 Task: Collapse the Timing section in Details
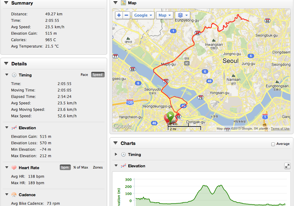pyautogui.click(x=7, y=75)
